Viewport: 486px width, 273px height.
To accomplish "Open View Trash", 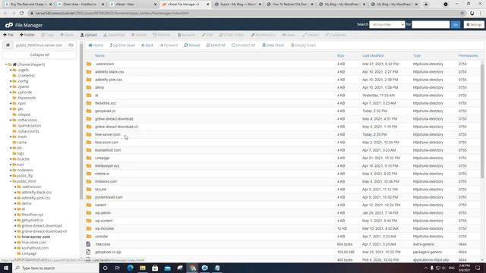I will [273, 45].
